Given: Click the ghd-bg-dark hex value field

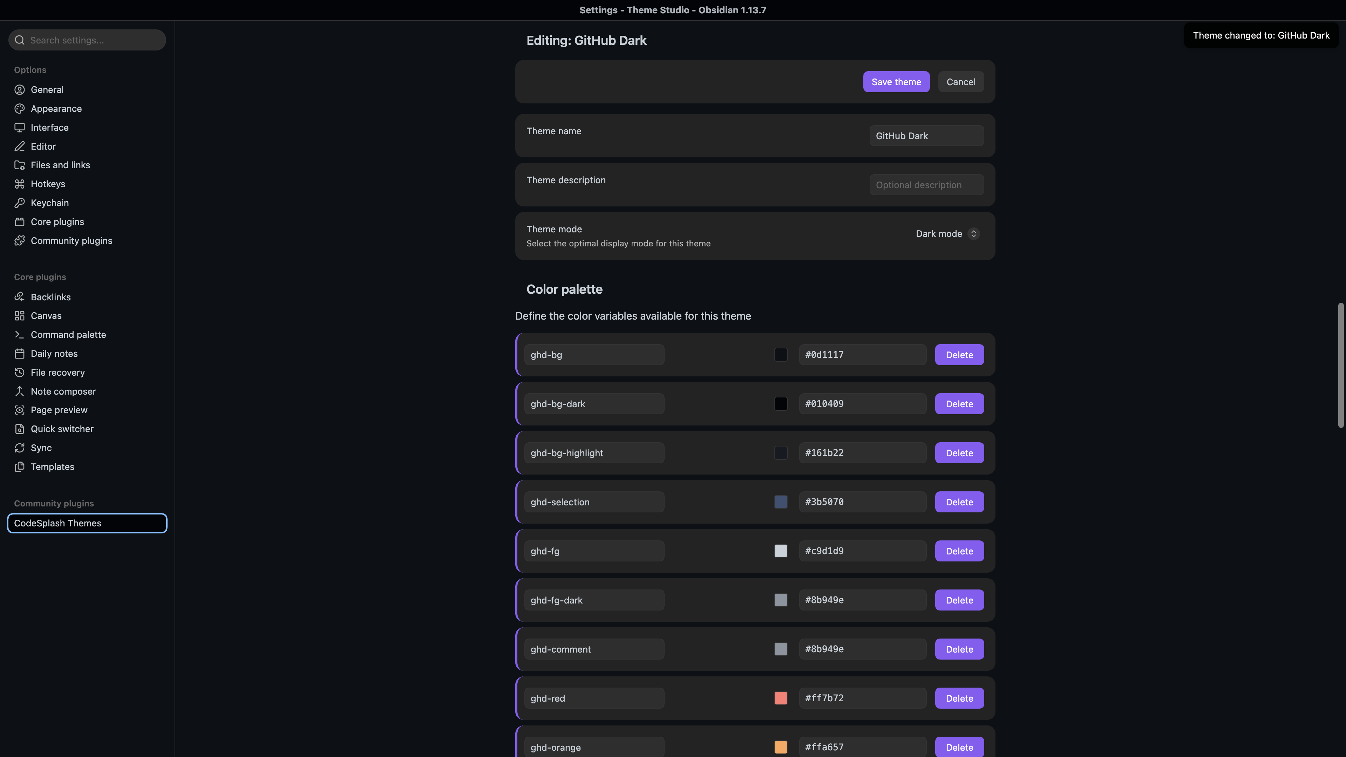Looking at the screenshot, I should tap(862, 404).
